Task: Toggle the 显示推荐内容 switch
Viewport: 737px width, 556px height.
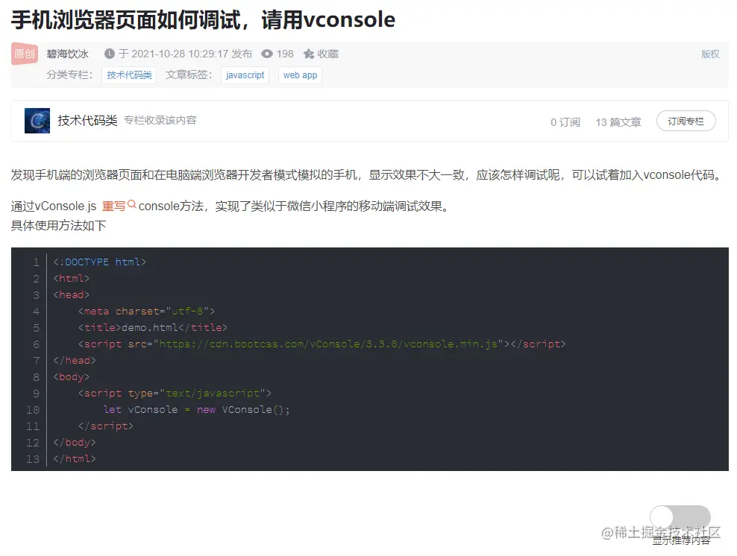Action: pos(680,517)
